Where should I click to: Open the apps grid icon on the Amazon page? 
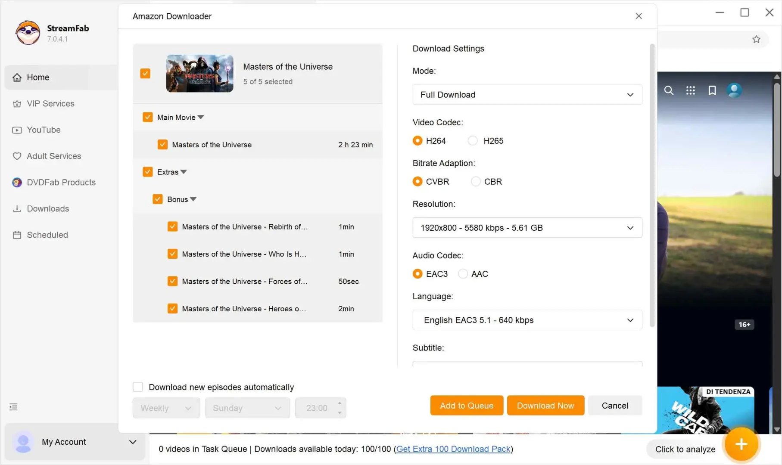tap(690, 90)
